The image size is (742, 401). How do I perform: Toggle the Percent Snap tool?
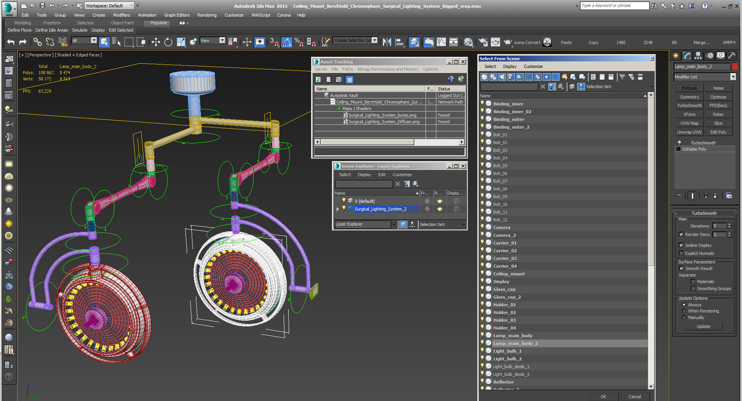[299, 42]
